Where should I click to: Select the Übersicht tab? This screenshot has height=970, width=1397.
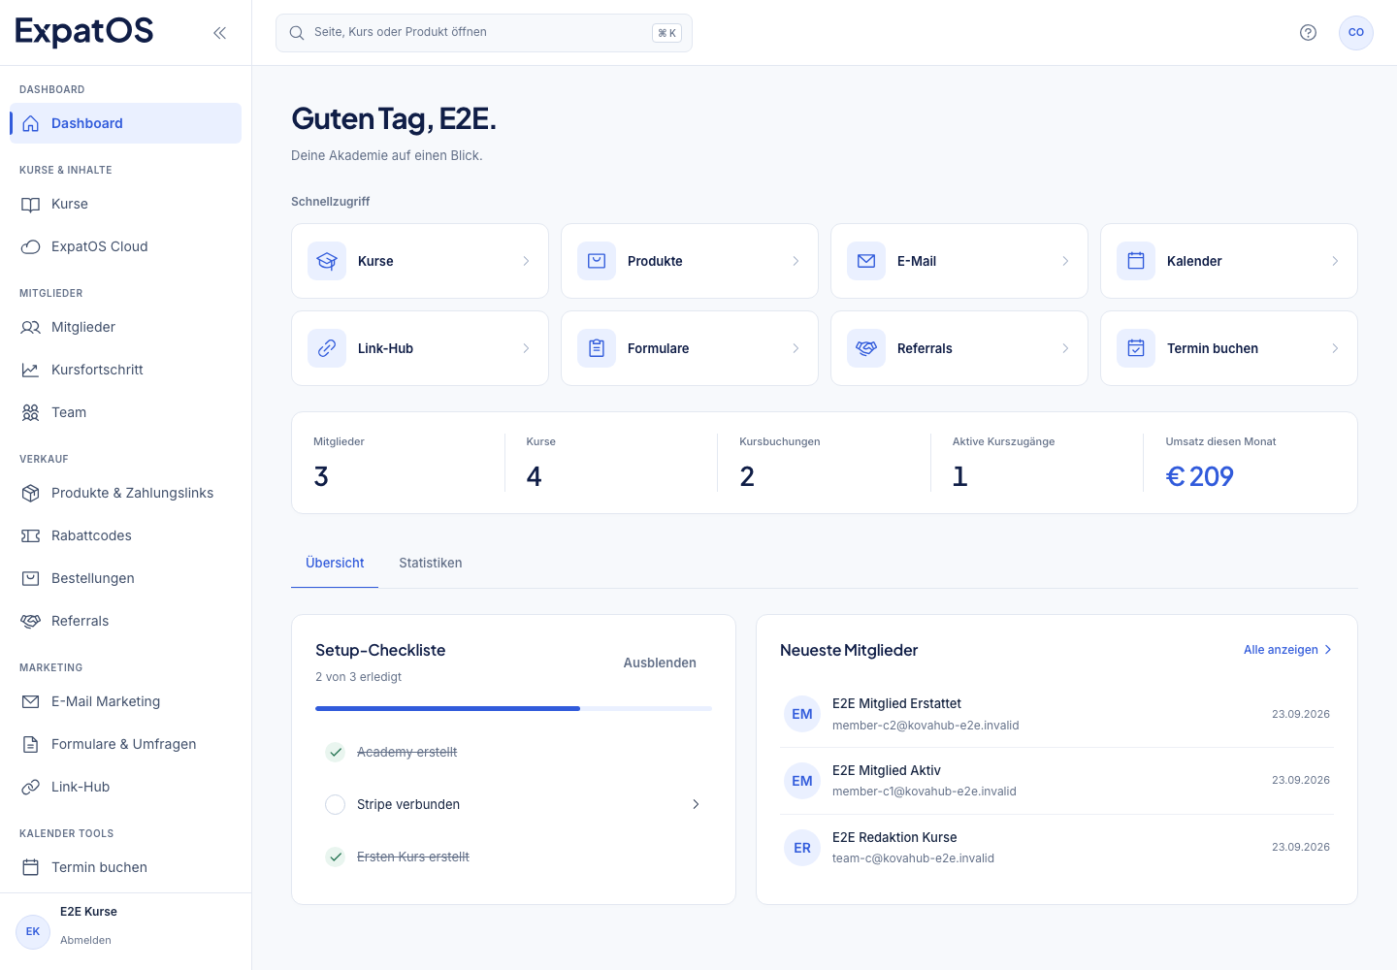coord(335,563)
